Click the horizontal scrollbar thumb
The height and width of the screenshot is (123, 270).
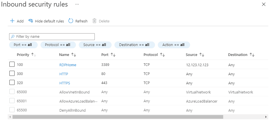point(118,117)
